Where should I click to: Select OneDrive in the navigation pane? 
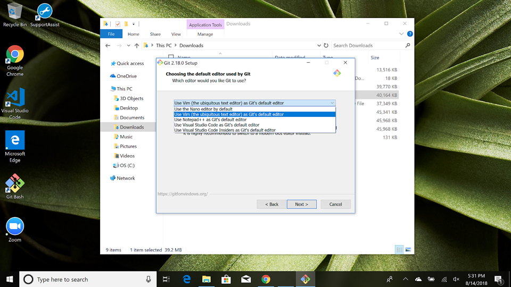[x=123, y=76]
